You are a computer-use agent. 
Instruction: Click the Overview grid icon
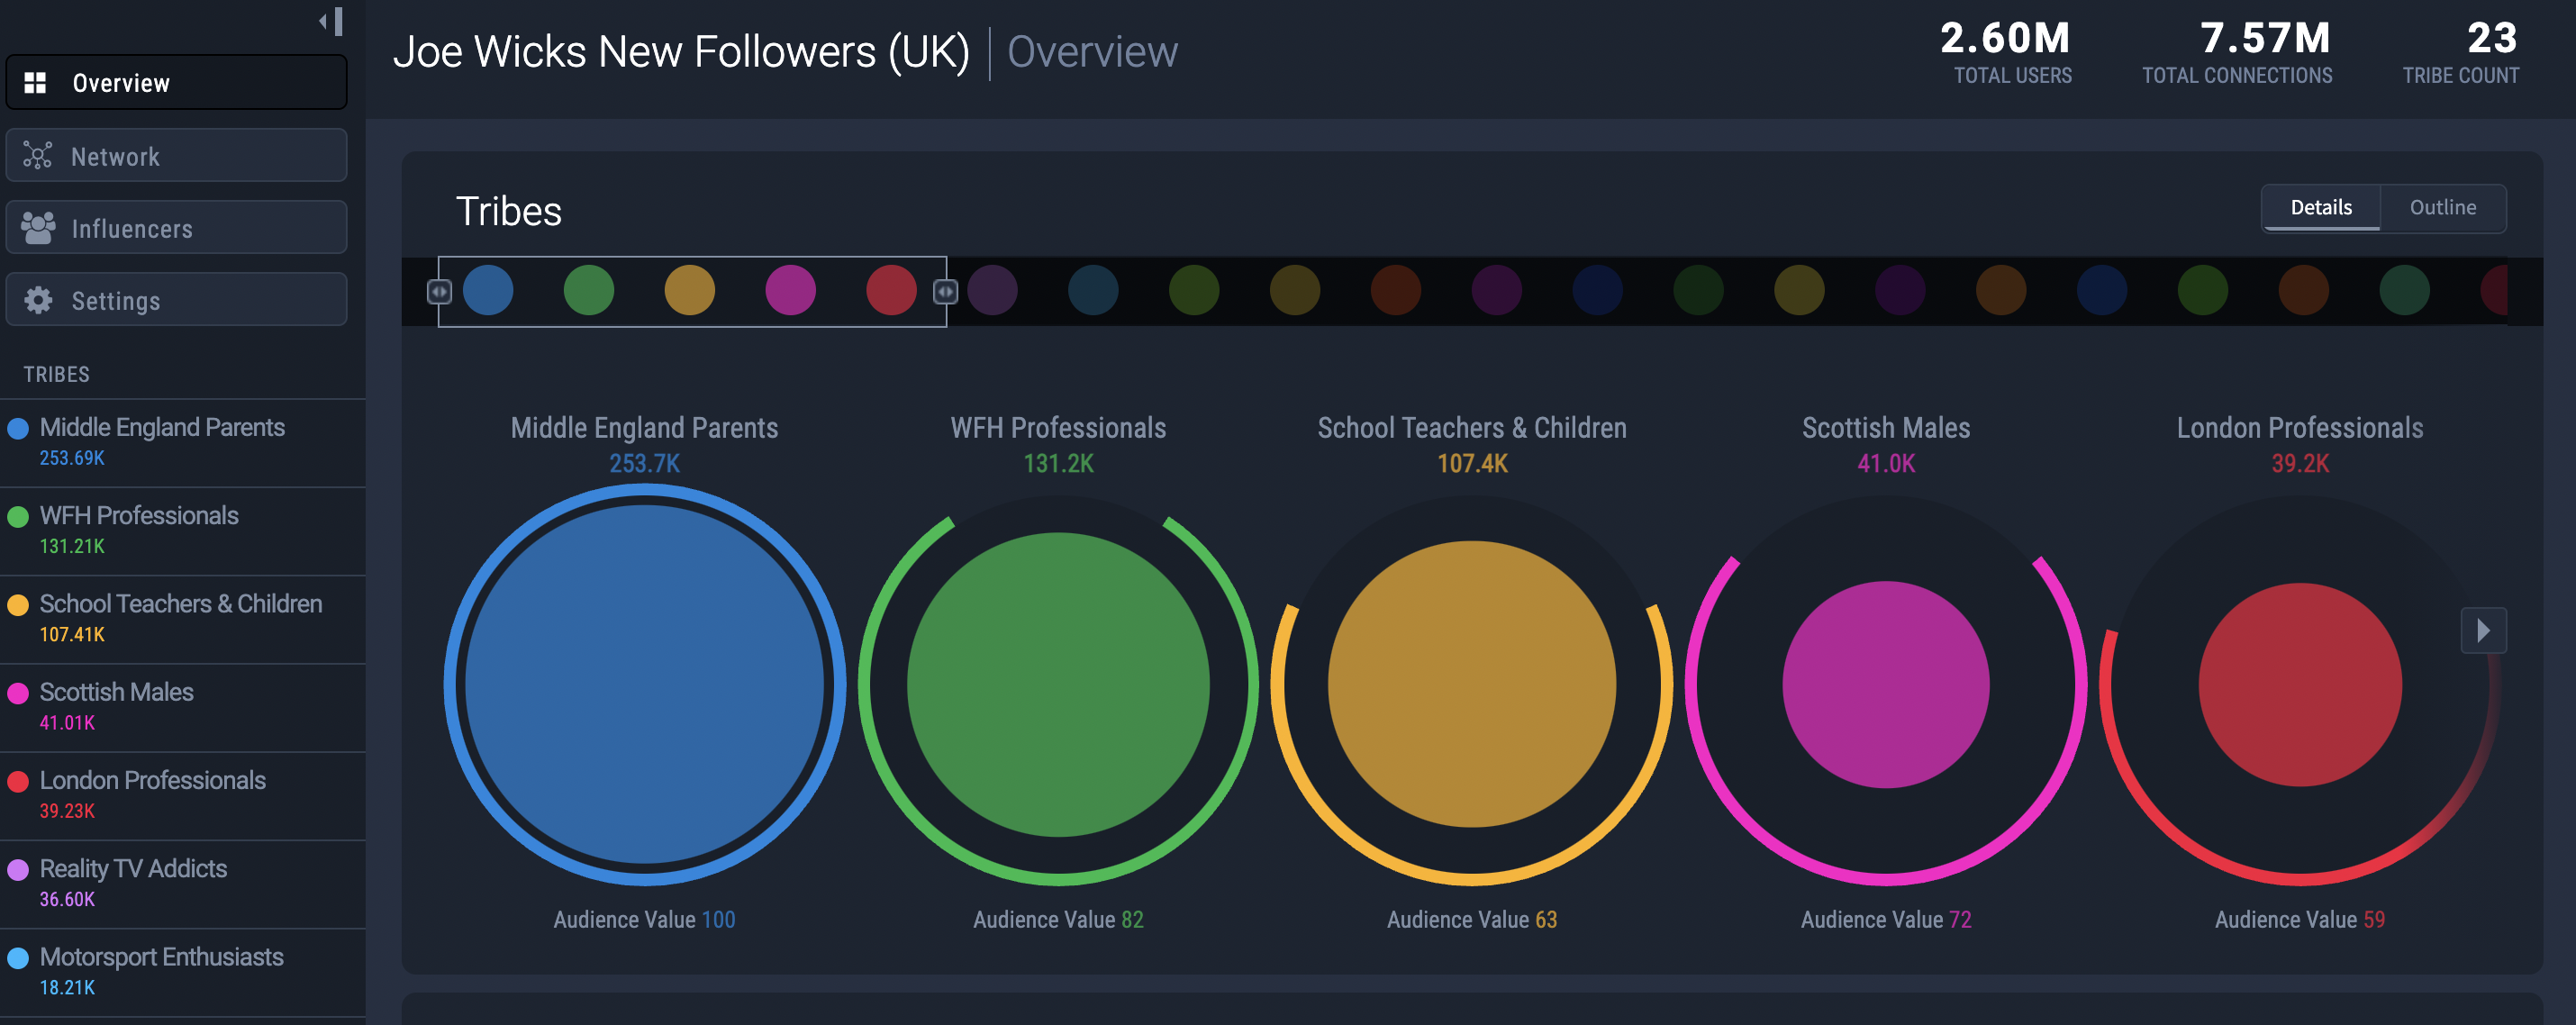tap(35, 83)
